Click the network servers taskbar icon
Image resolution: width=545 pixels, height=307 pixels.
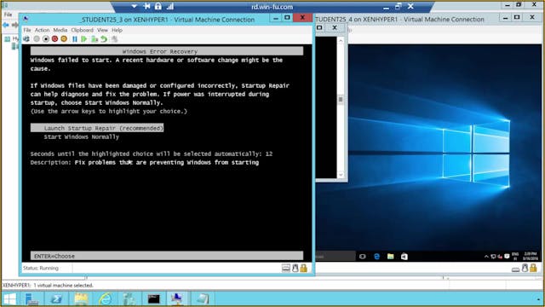pos(129,299)
